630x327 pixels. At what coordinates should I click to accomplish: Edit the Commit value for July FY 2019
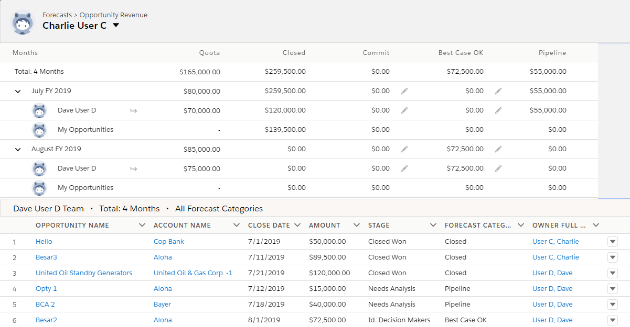[404, 91]
